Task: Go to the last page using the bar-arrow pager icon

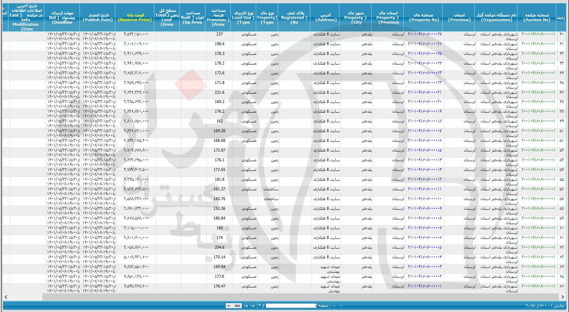Action: [x=246, y=306]
